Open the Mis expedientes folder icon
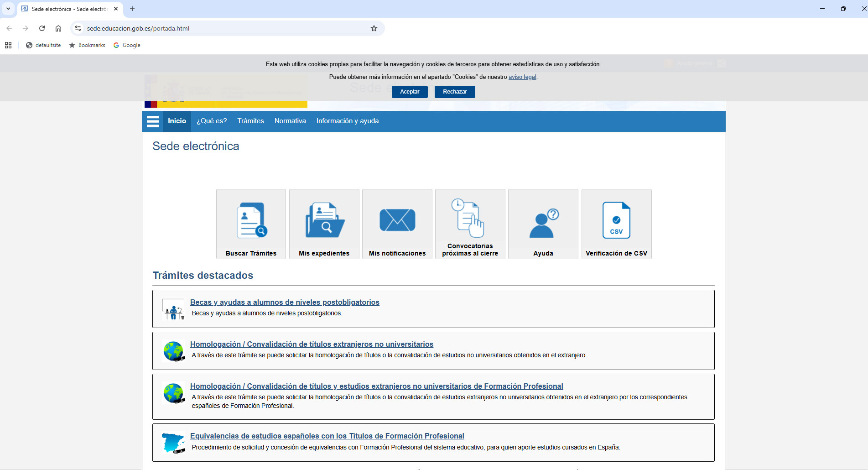868x470 pixels. click(x=324, y=220)
